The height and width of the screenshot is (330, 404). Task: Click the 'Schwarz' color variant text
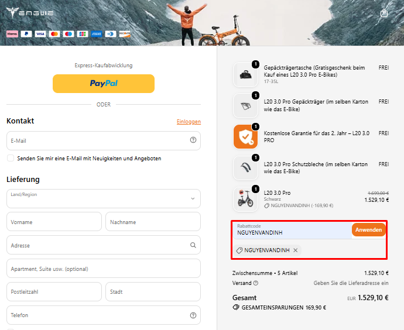point(272,199)
